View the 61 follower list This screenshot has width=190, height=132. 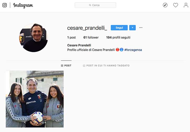point(91,37)
